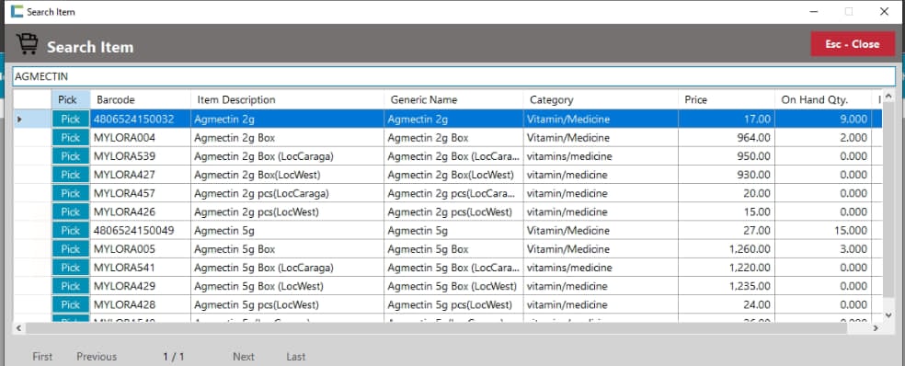The width and height of the screenshot is (905, 366).
Task: Pick the item with barcode 4806524150032
Action: [71, 120]
